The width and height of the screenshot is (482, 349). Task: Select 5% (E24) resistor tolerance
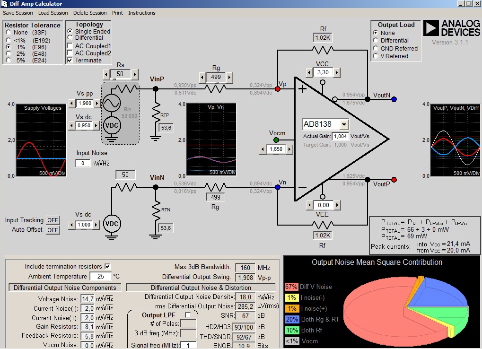[x=9, y=60]
